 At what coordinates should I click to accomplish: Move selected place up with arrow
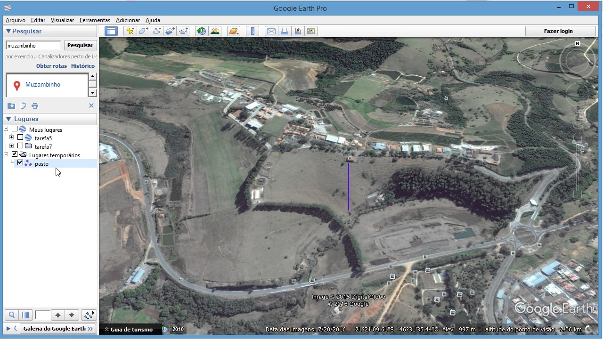pos(58,315)
